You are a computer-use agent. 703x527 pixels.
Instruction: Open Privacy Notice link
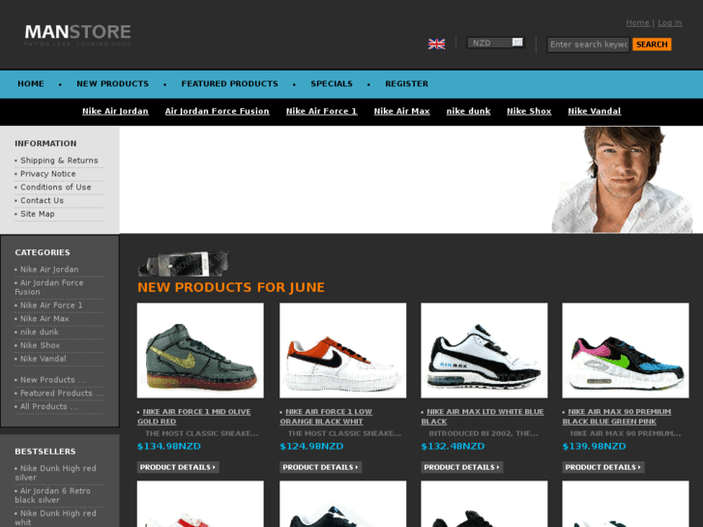[48, 174]
